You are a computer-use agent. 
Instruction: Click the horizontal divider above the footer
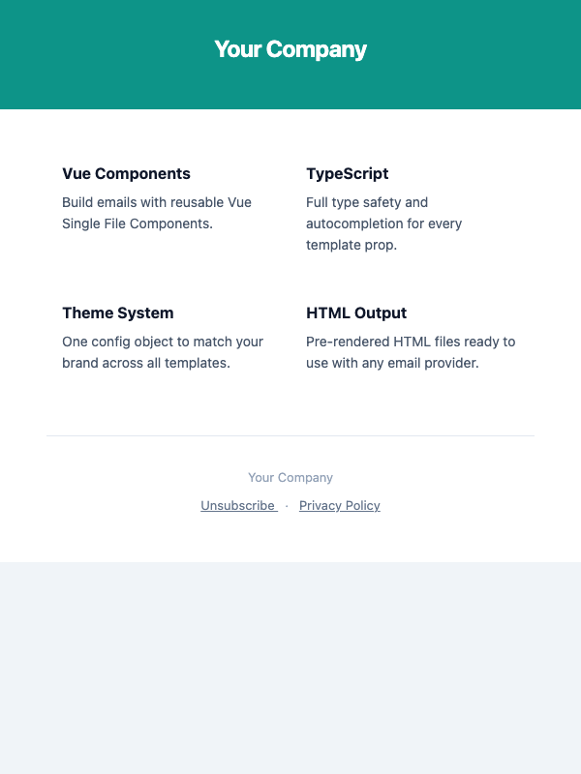point(290,435)
